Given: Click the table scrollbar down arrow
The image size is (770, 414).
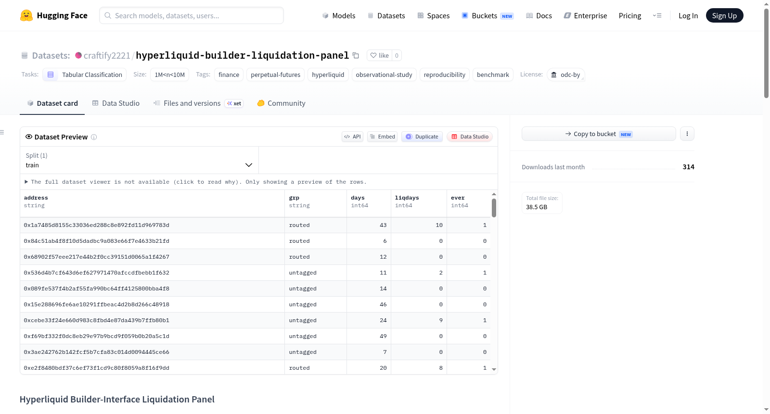Looking at the screenshot, I should (494, 369).
